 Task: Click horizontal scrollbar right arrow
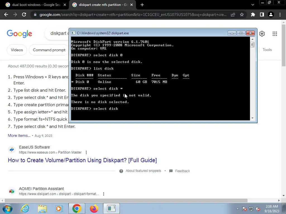(279, 200)
